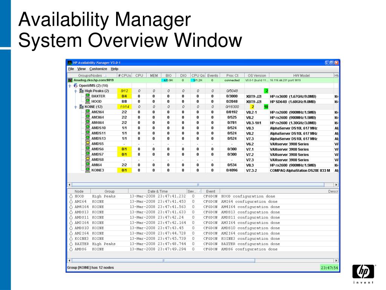Click the OpenVMS globe icon
The width and height of the screenshot is (386, 290).
(75, 86)
